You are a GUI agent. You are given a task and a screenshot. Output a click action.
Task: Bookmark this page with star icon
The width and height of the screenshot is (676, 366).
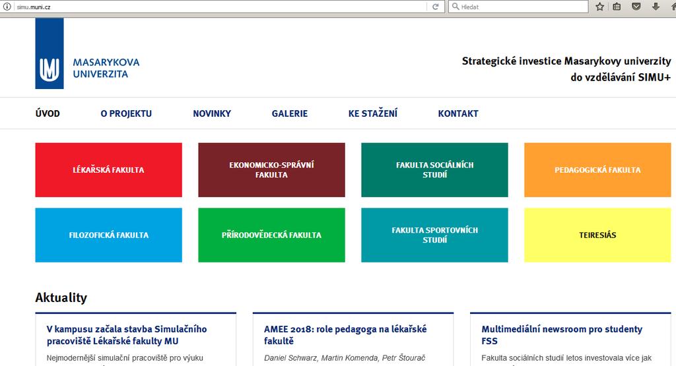pyautogui.click(x=599, y=7)
